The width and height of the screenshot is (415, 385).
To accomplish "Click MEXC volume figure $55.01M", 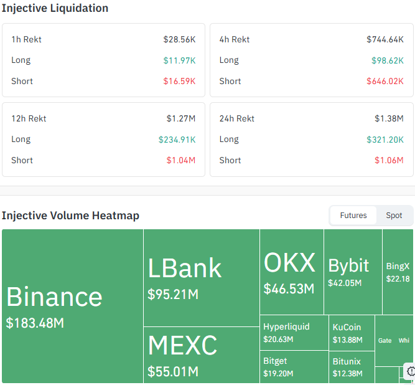I will [173, 371].
